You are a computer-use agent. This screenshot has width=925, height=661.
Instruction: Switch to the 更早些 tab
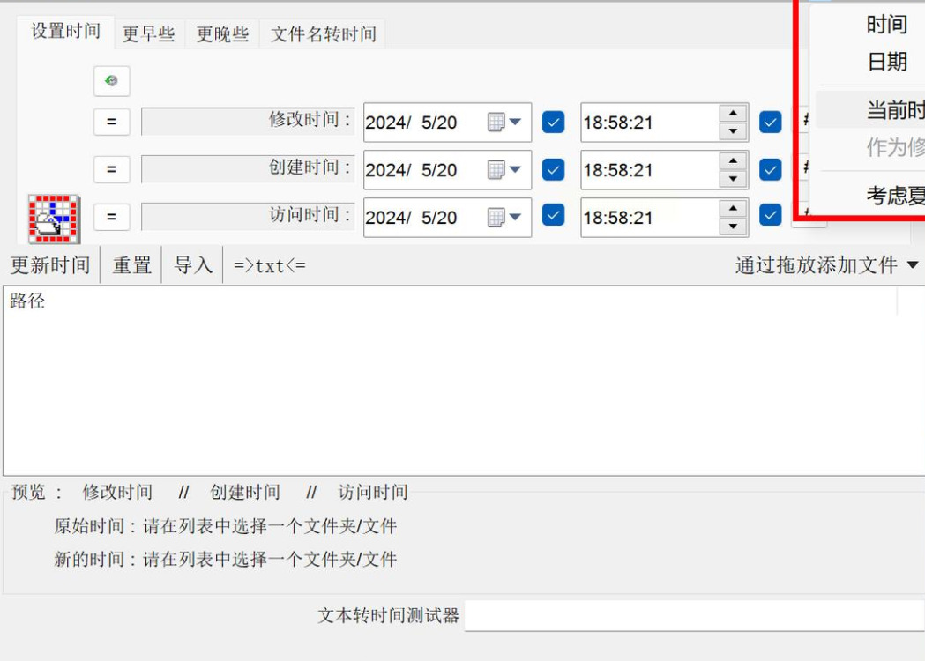click(149, 33)
